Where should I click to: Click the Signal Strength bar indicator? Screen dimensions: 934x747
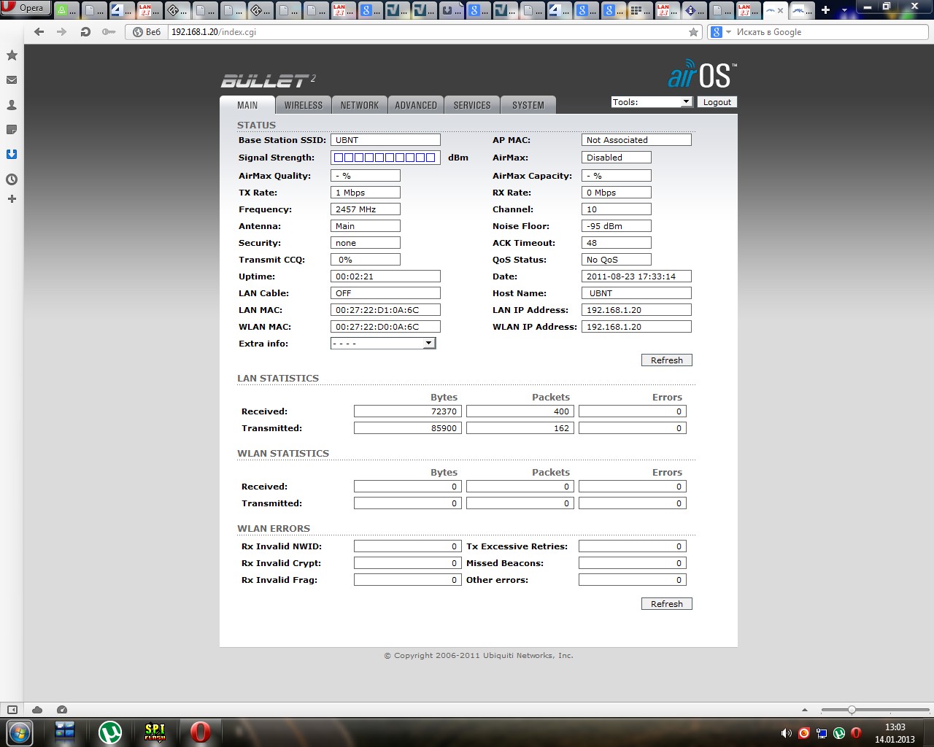pyautogui.click(x=385, y=158)
